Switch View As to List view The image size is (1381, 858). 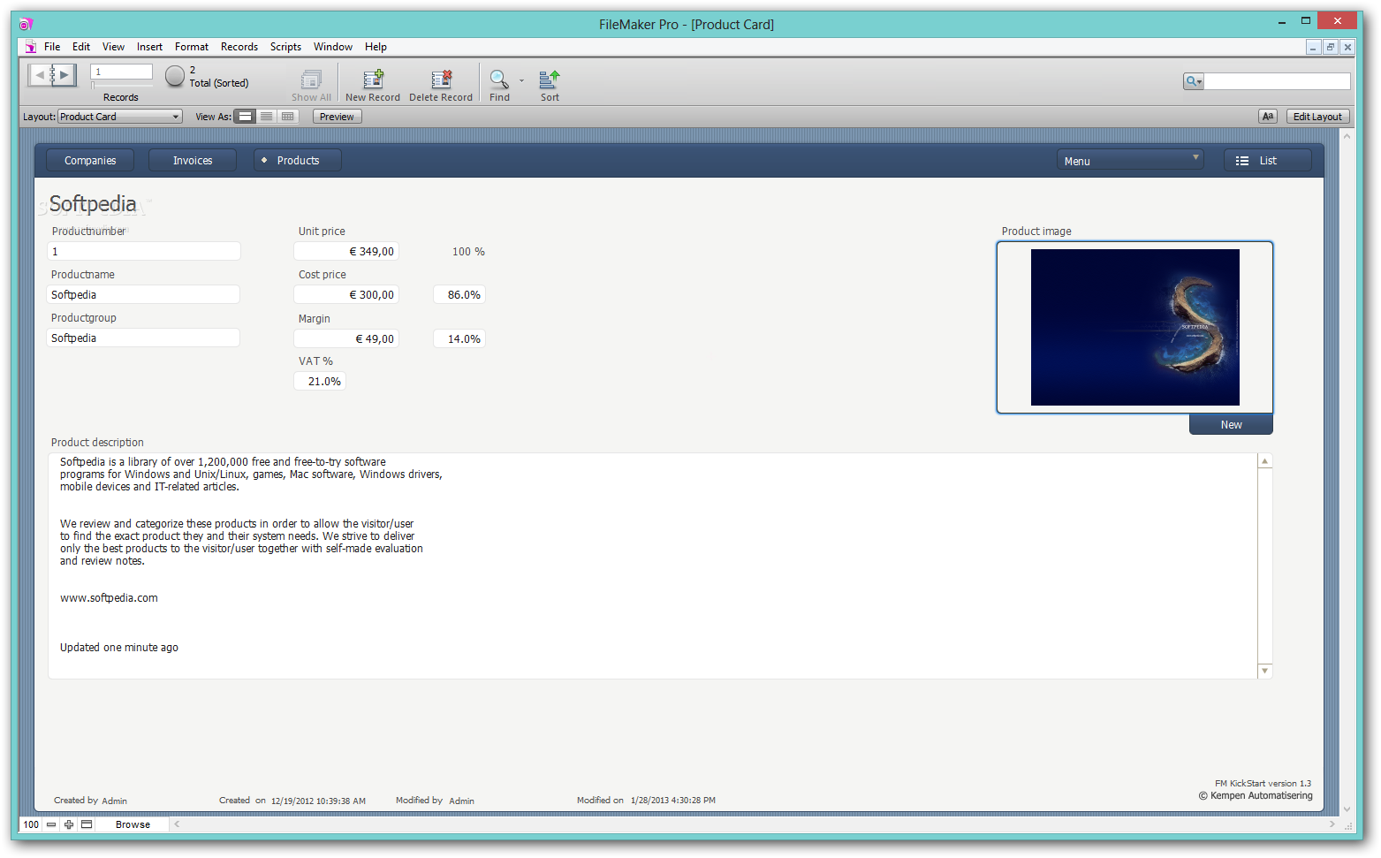[266, 117]
